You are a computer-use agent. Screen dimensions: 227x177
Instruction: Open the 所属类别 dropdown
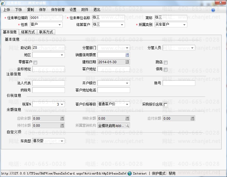pos(184,25)
